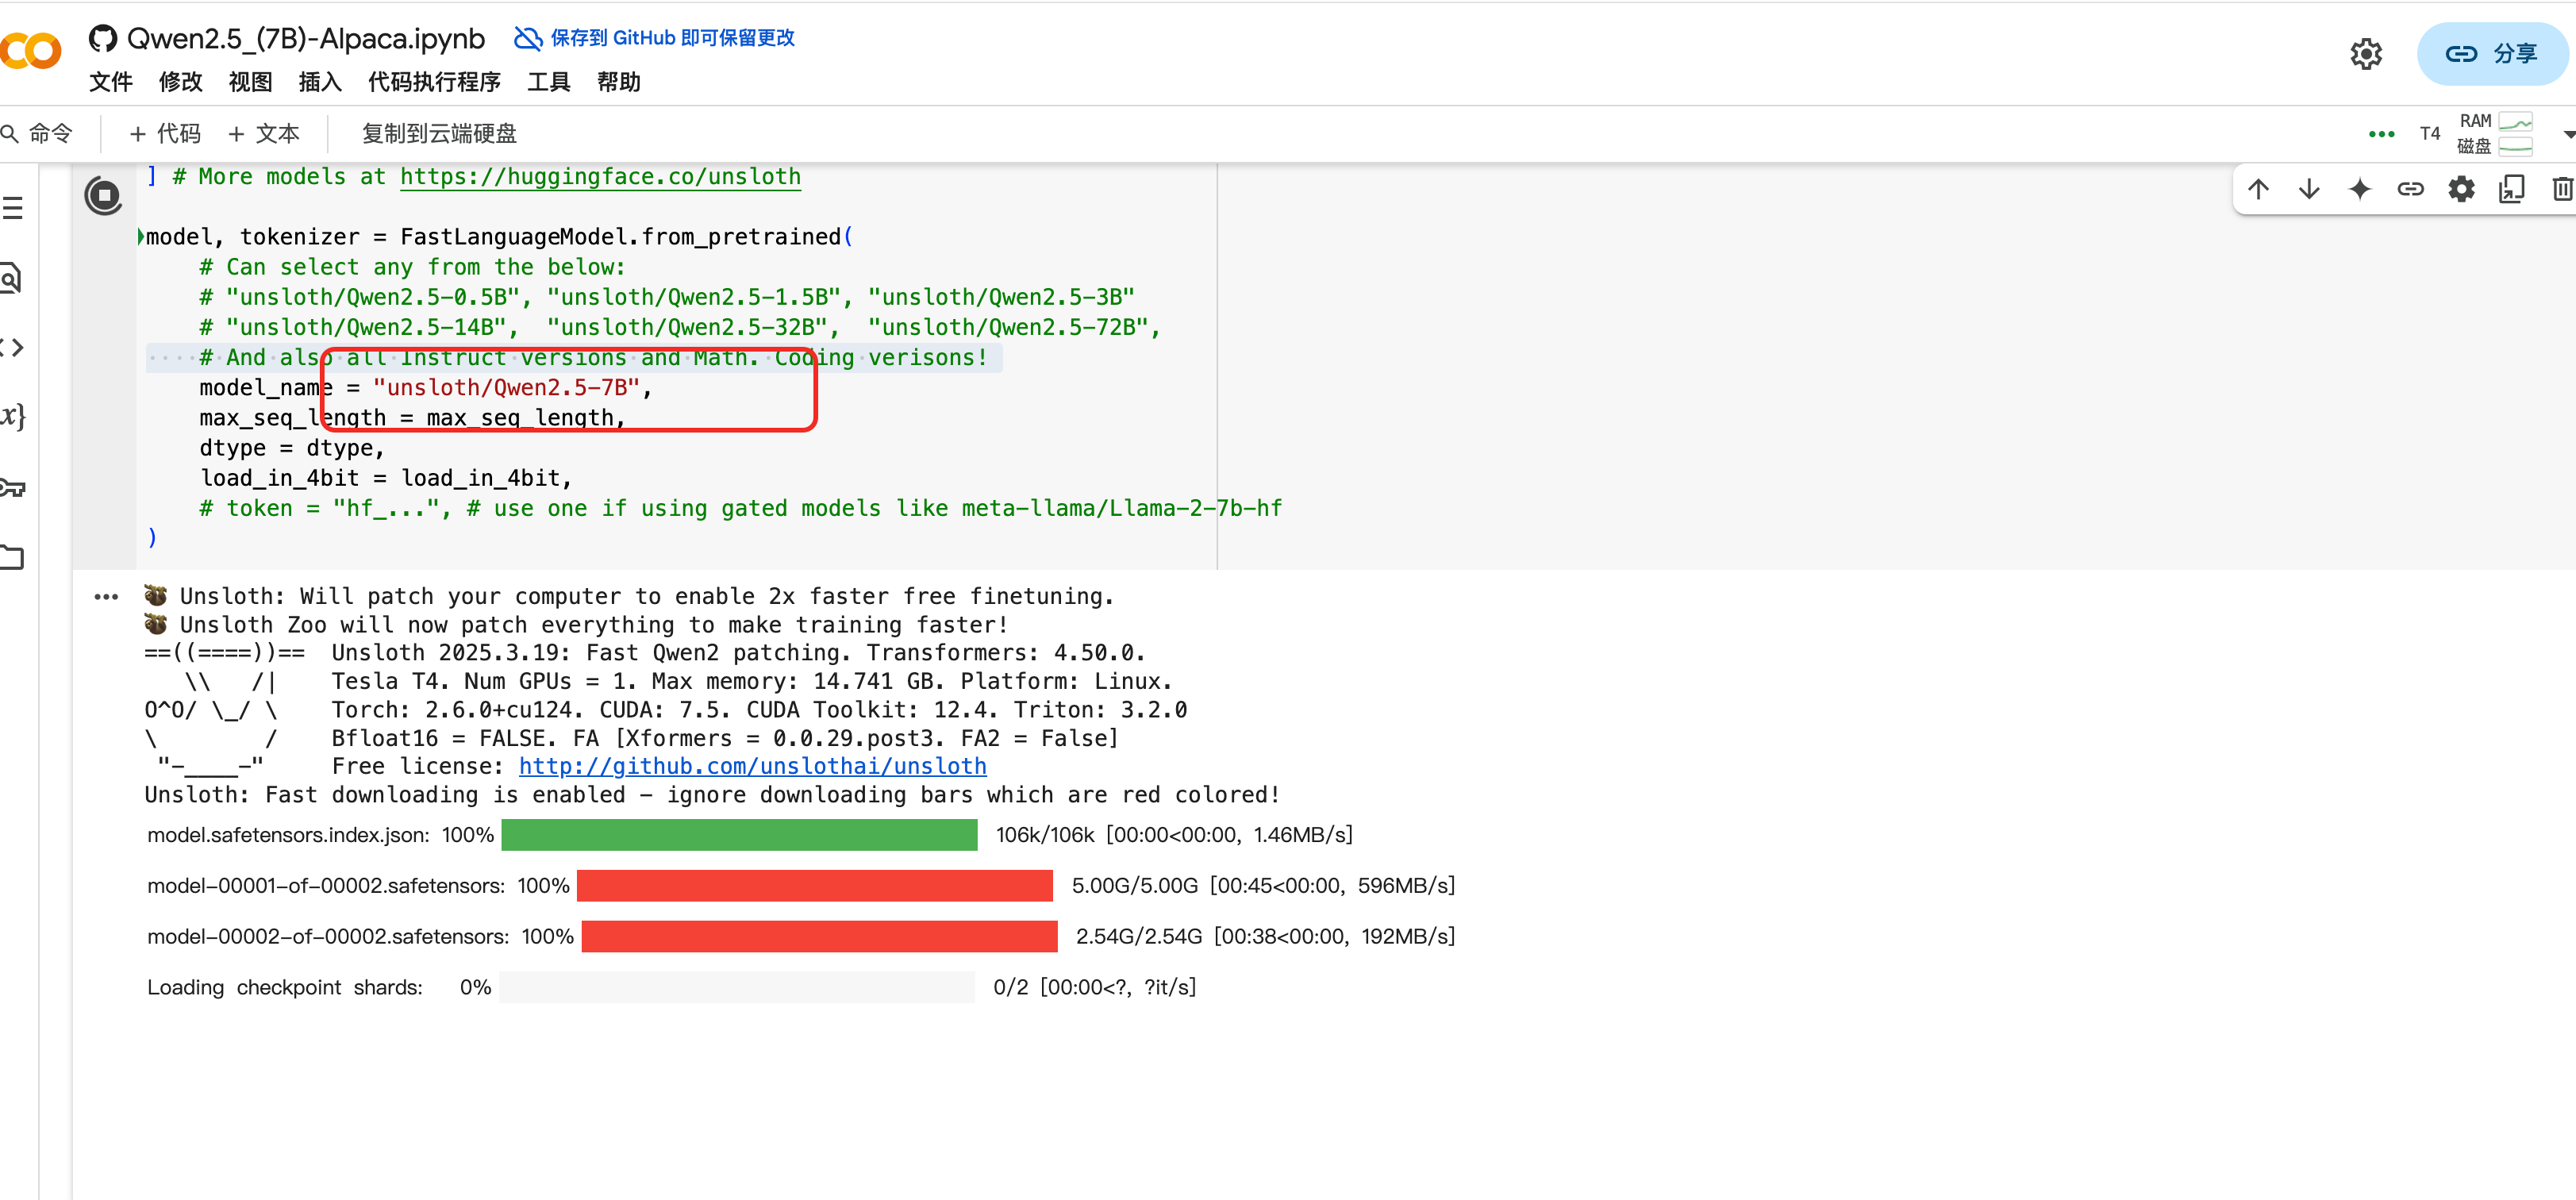Open the 文件 menu
This screenshot has height=1200, width=2576.
coord(110,82)
